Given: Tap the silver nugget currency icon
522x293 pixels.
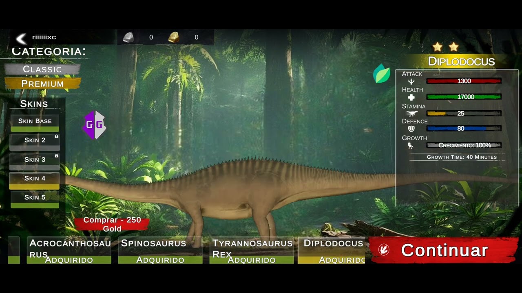Looking at the screenshot, I should tap(128, 37).
